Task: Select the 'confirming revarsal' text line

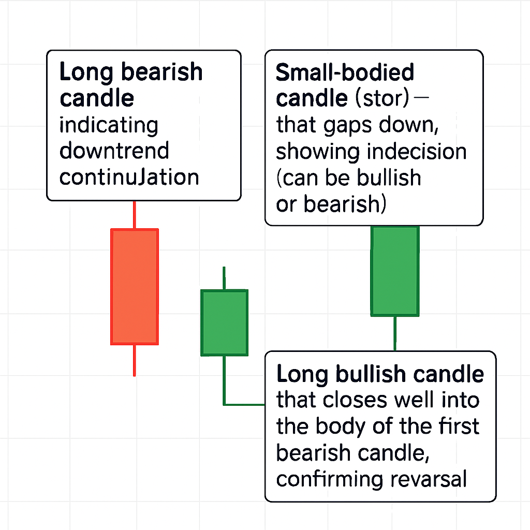Action: [372, 479]
